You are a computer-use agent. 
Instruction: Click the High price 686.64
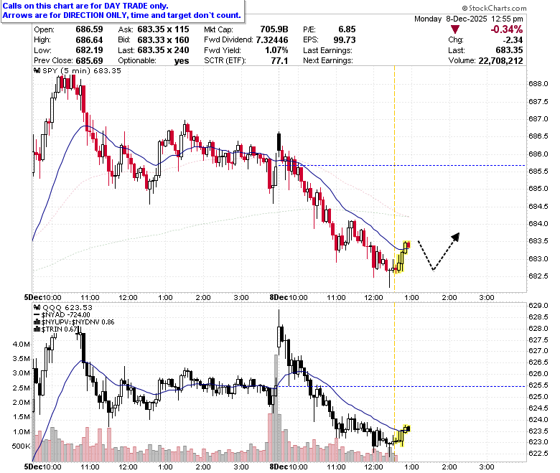89,40
